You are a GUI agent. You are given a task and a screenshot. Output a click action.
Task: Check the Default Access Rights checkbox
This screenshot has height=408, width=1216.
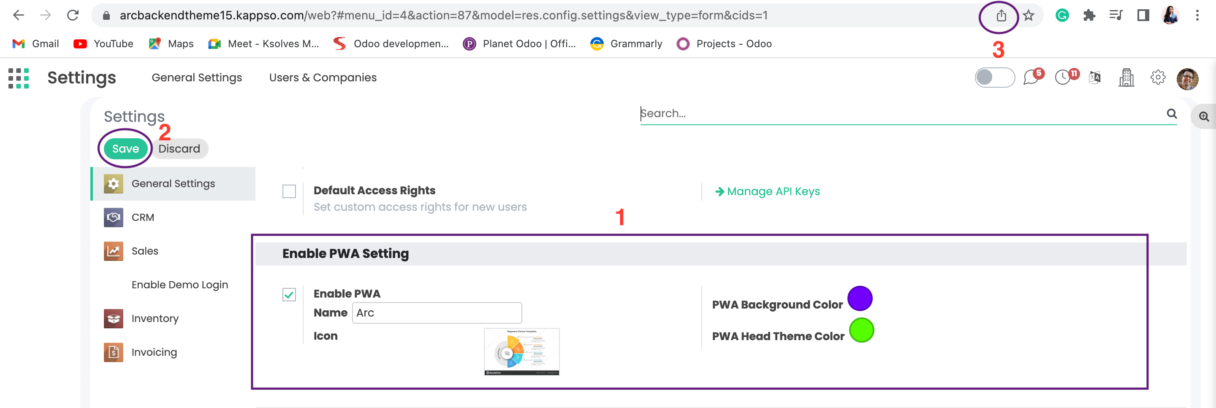(x=289, y=192)
